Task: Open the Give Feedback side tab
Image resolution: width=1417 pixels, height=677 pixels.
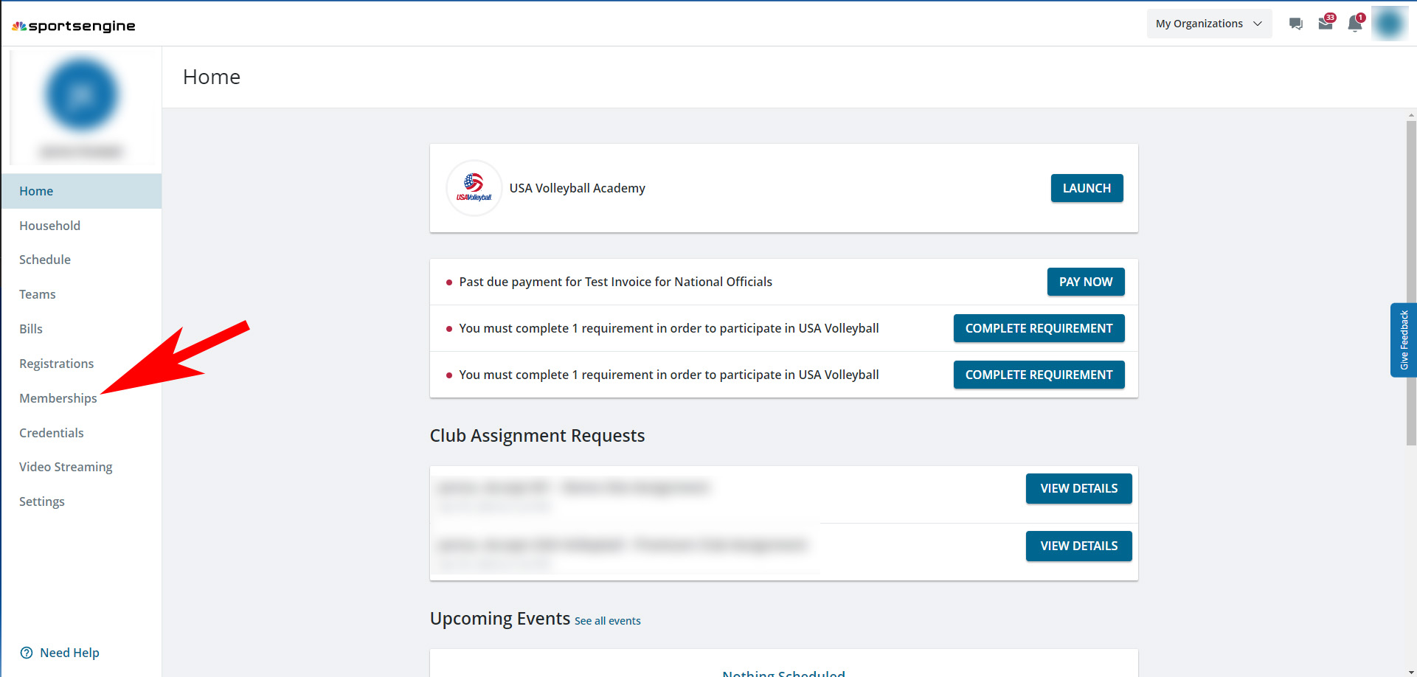Action: pyautogui.click(x=1404, y=340)
